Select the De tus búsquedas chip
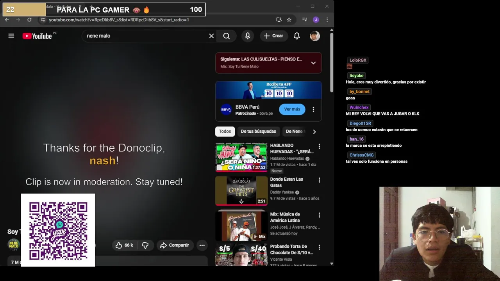The height and width of the screenshot is (281, 500). pyautogui.click(x=258, y=132)
